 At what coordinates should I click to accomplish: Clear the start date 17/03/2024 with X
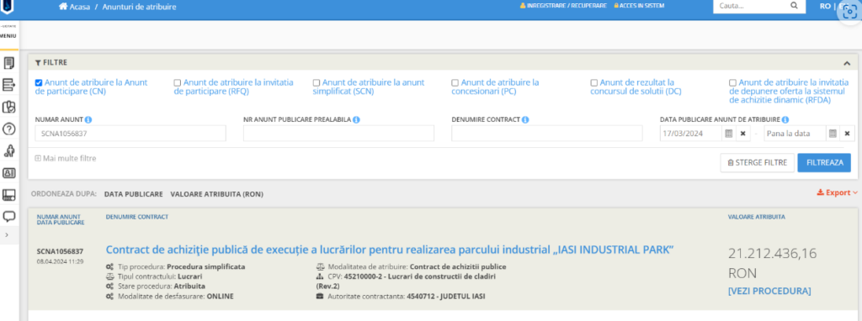[x=742, y=134]
